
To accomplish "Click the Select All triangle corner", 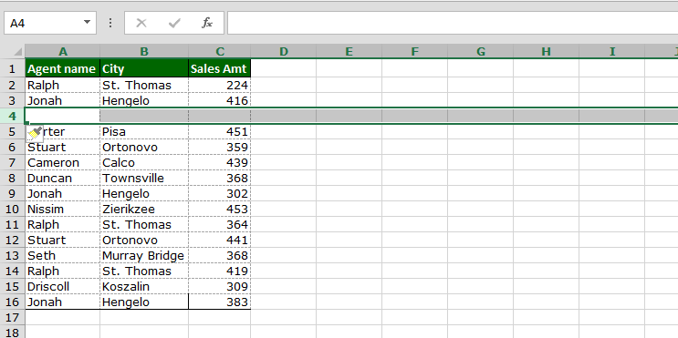I will [x=17, y=52].
